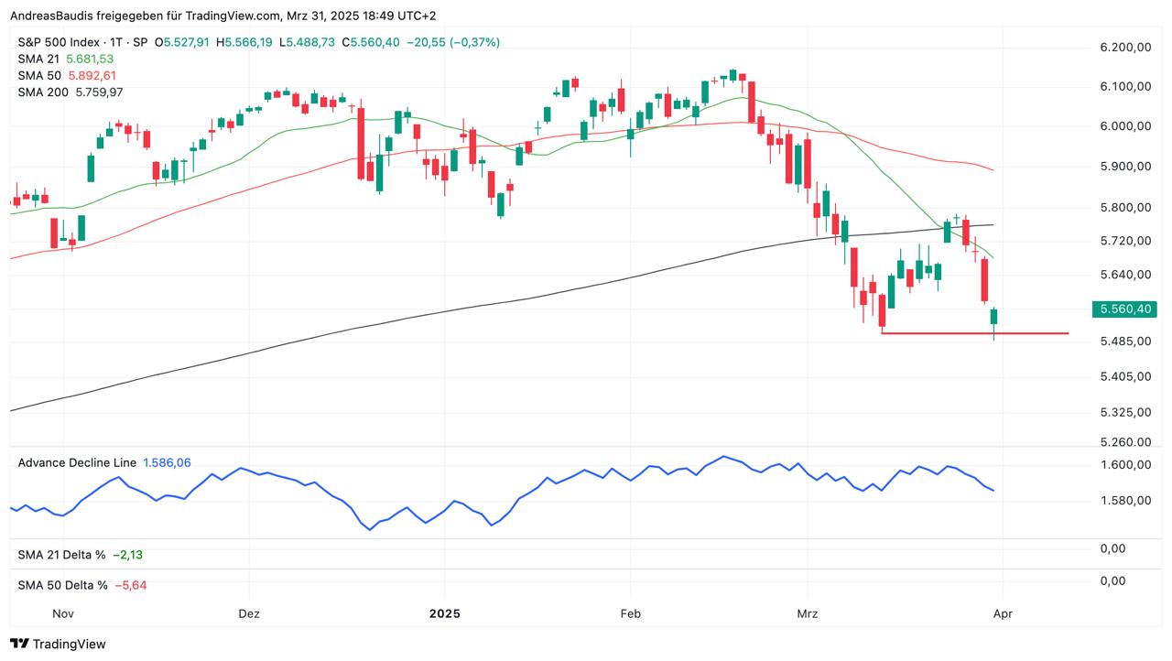Image resolution: width=1172 pixels, height=661 pixels.
Task: Click the Advance Decline value 1.586,06
Action: coord(167,462)
